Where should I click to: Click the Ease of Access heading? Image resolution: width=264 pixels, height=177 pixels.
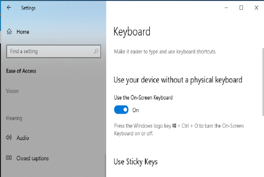click(x=21, y=71)
